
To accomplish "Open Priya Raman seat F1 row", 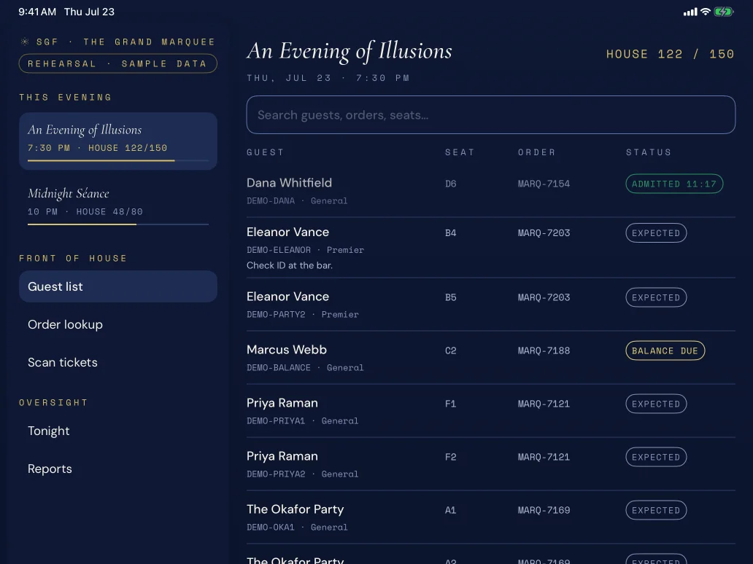I will pos(491,411).
